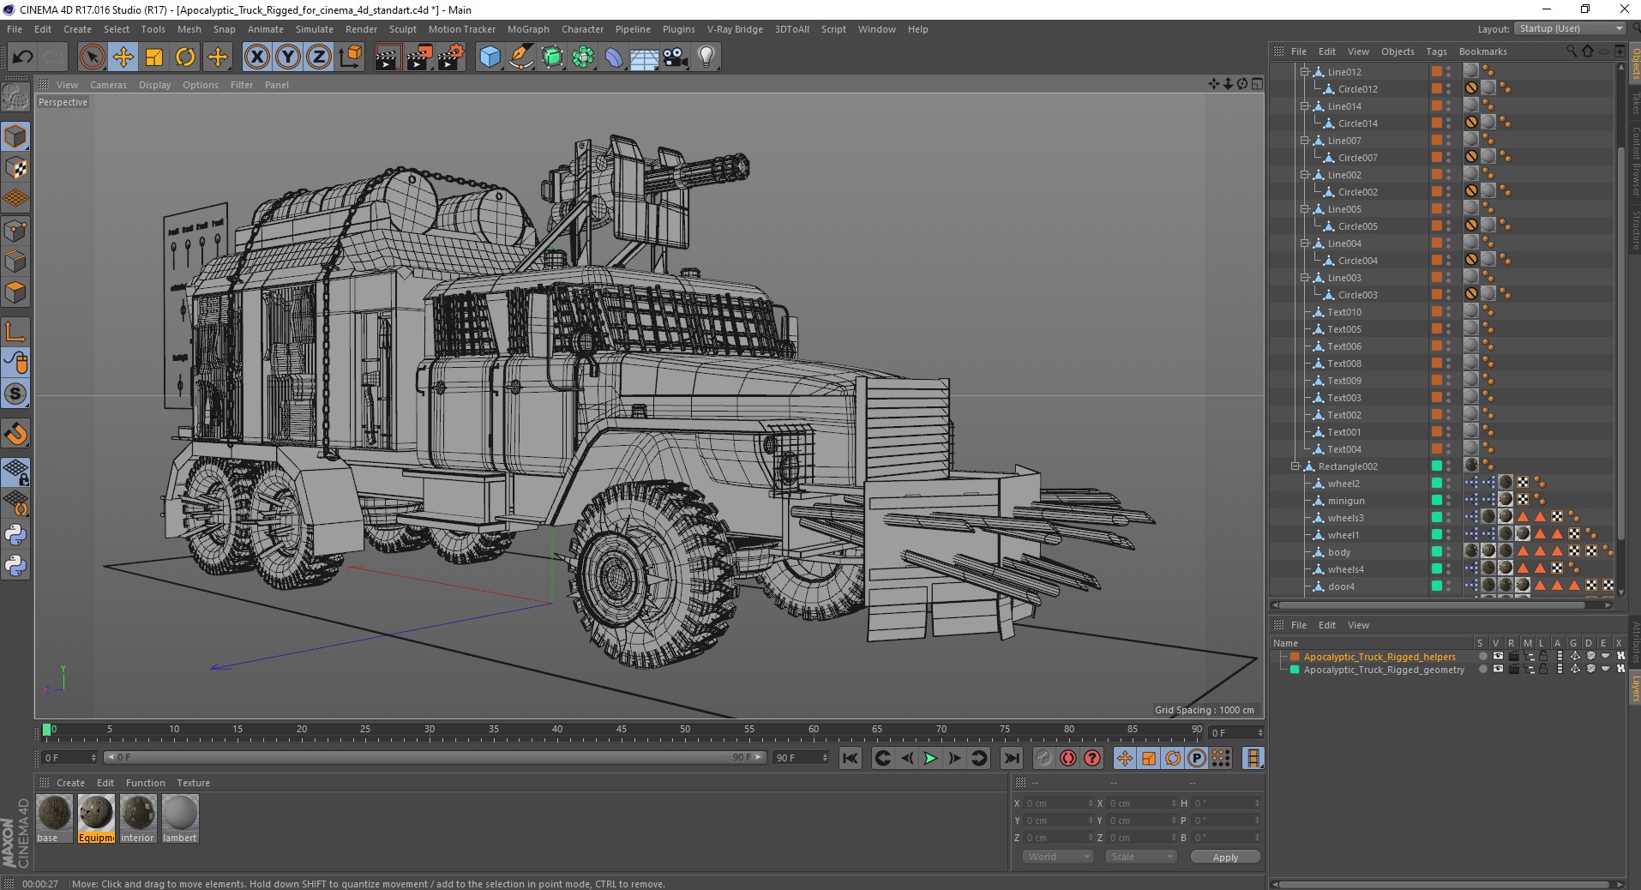
Task: Open the Scale mode dropdown
Action: coord(1140,857)
